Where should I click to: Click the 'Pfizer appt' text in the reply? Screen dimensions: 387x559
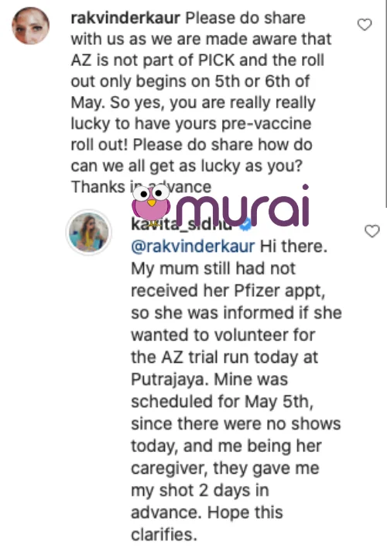[x=279, y=291]
